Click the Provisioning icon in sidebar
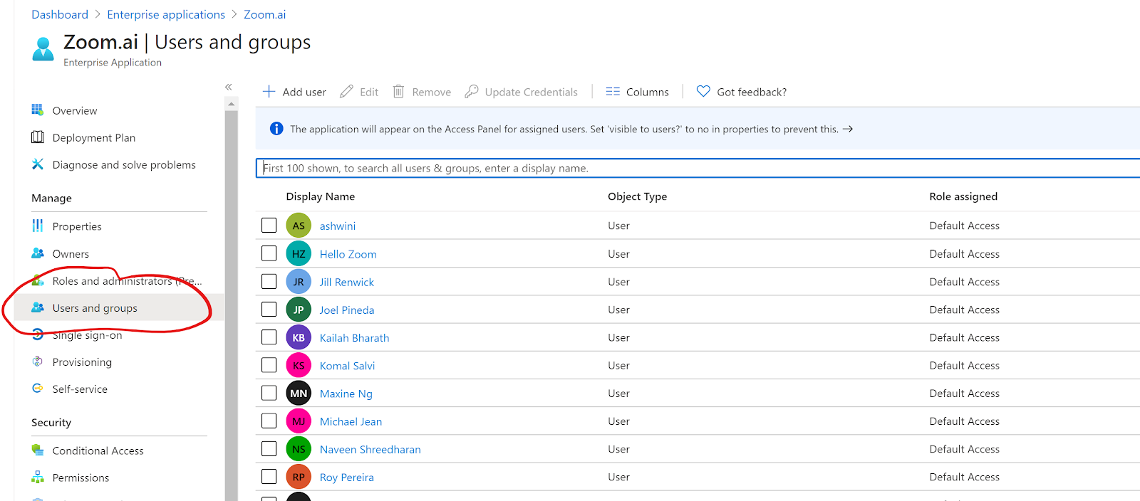Screen dimensions: 1140x501 pos(38,362)
